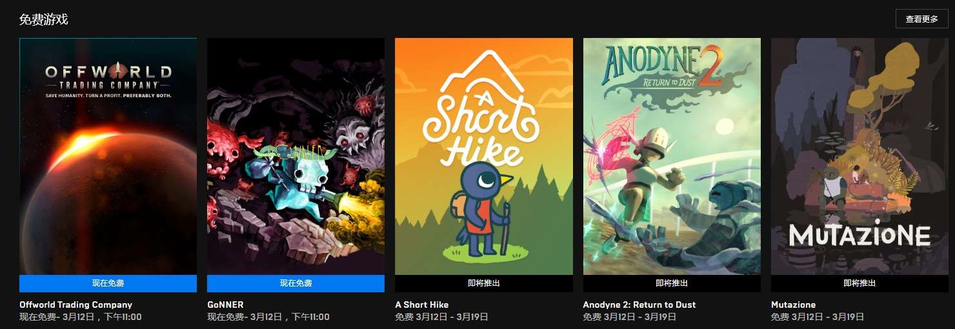The height and width of the screenshot is (329, 955).
Task: Click 即将推出 banner under Mutazione
Action: (x=859, y=283)
